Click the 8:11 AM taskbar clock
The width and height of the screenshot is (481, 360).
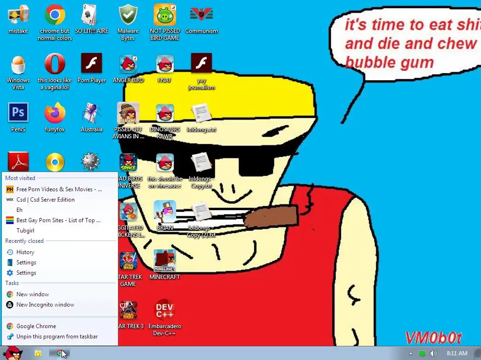457,353
